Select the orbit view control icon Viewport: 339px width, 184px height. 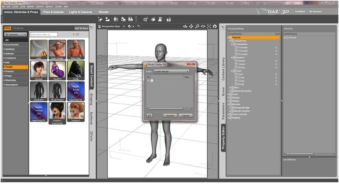[x=185, y=26]
